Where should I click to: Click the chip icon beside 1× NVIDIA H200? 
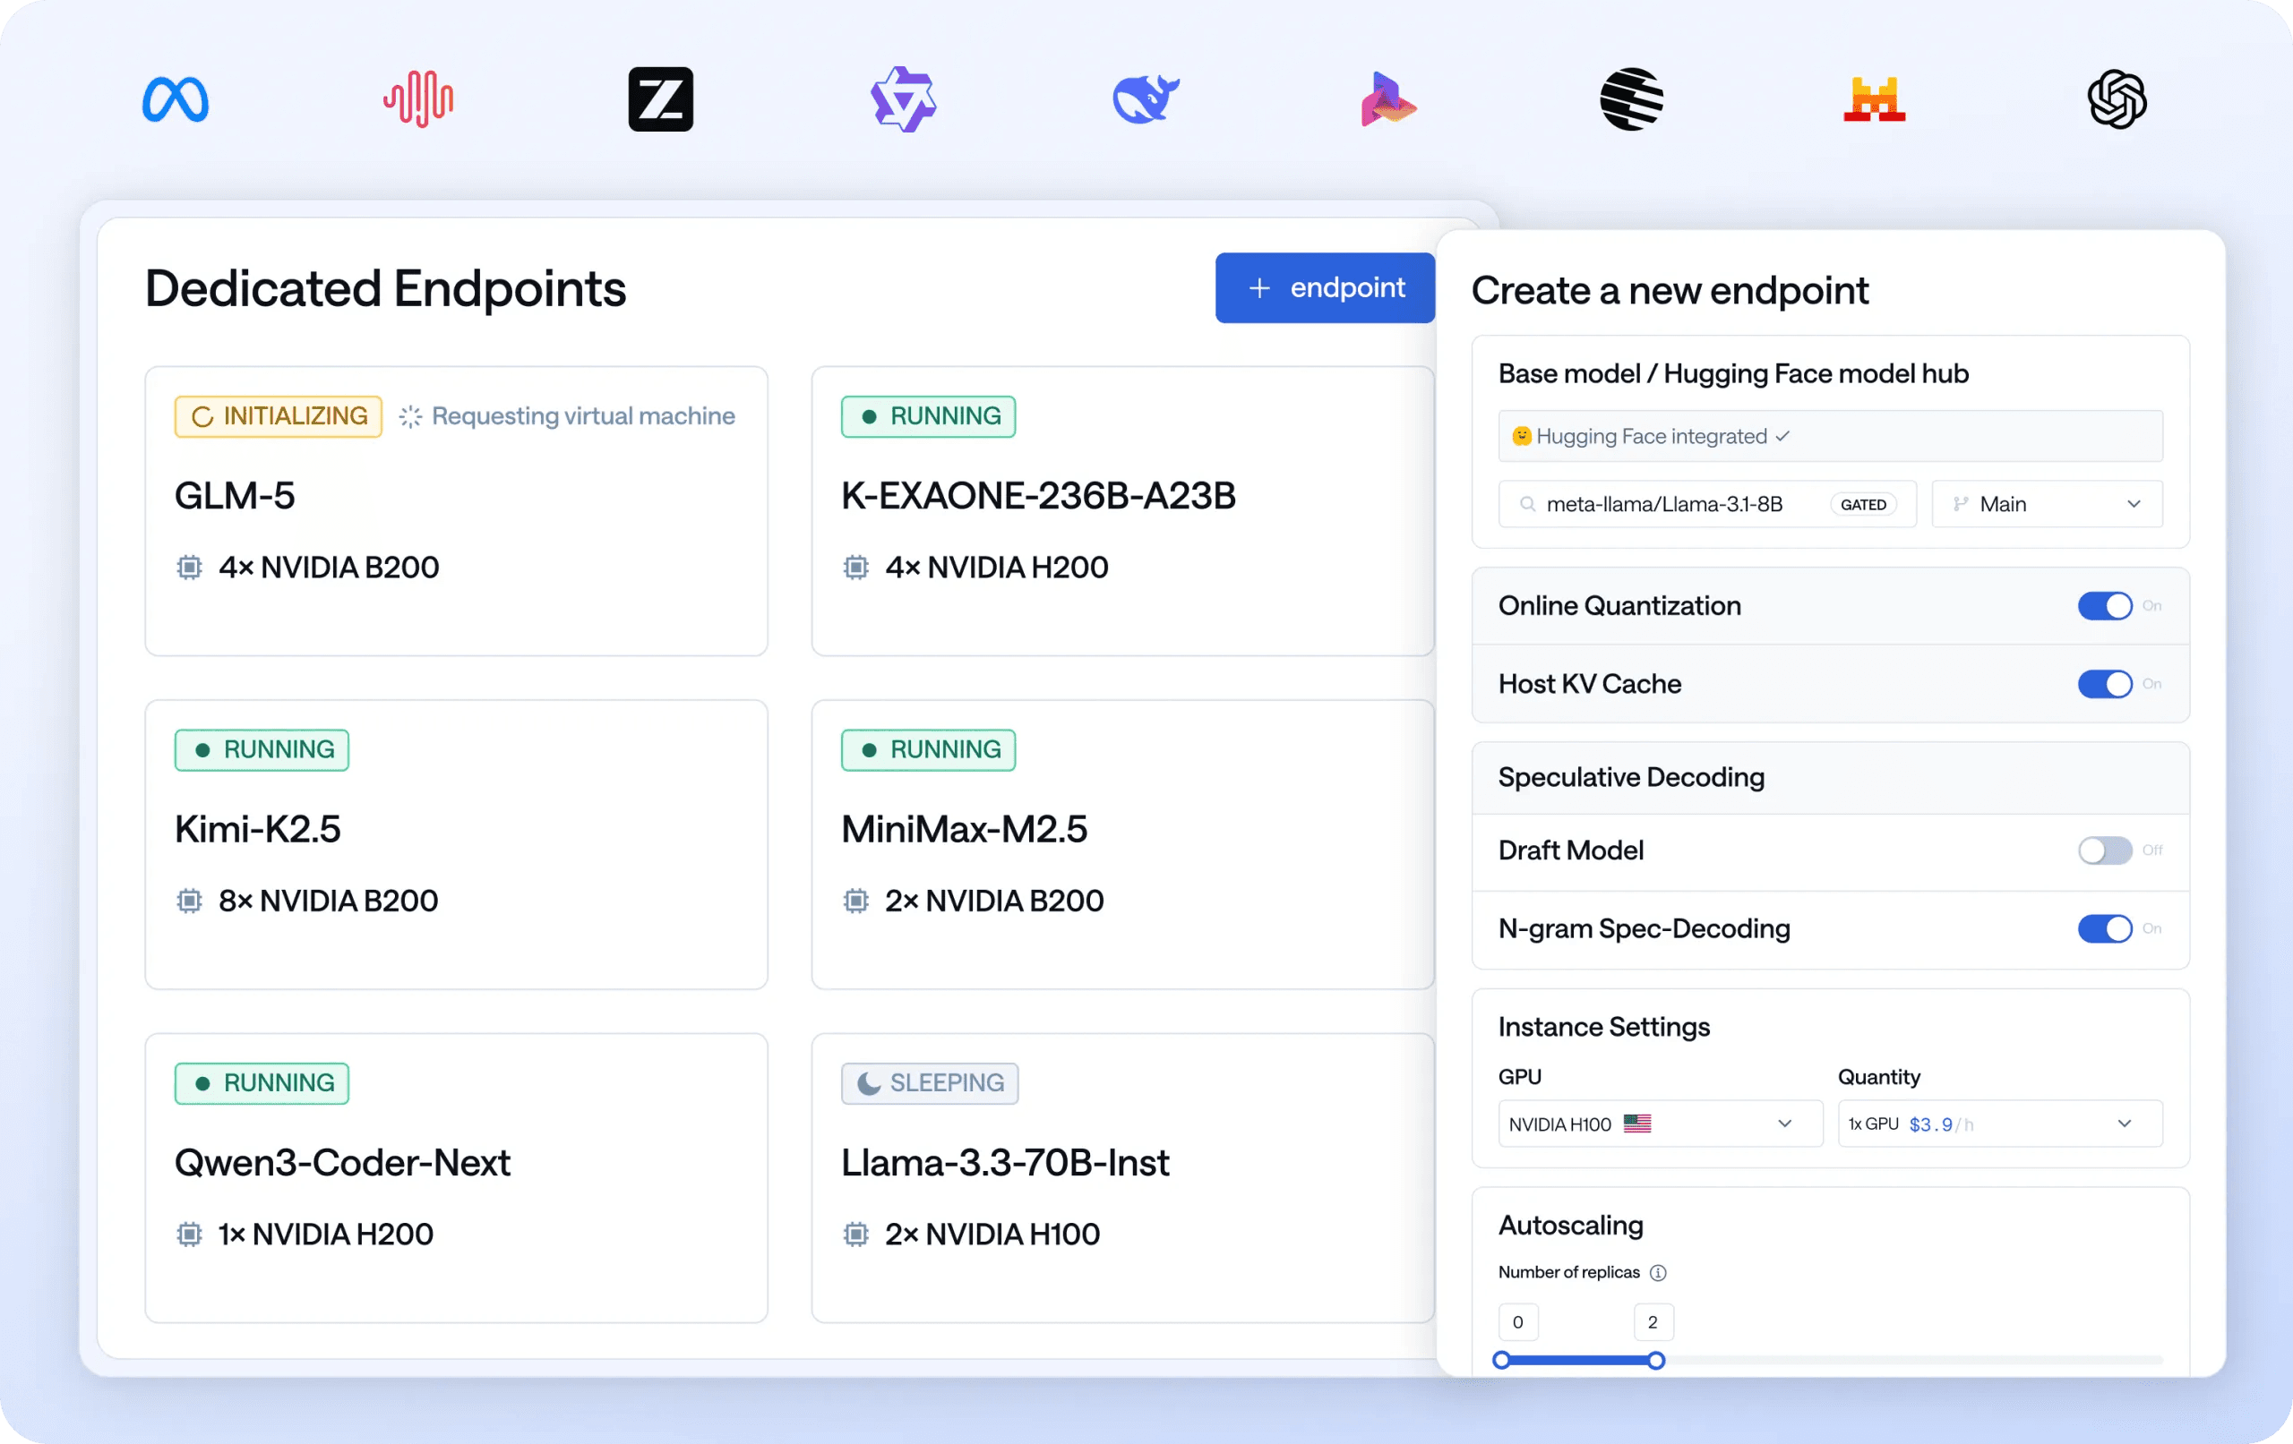[190, 1234]
